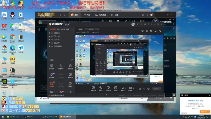Hide the 英雄联盟 game capture layer
Screen dimensions: 211x119
[x=49, y=46]
